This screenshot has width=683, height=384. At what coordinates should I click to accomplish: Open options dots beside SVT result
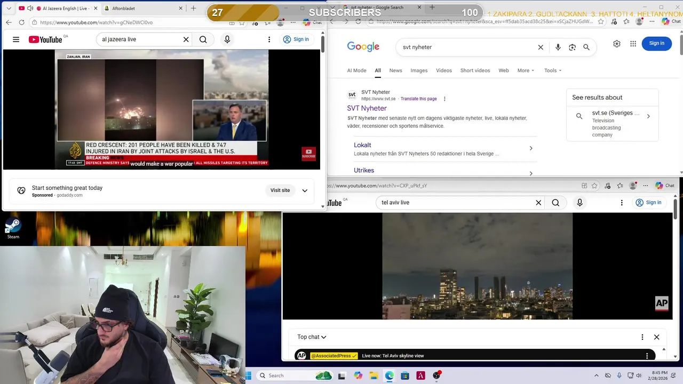click(444, 99)
